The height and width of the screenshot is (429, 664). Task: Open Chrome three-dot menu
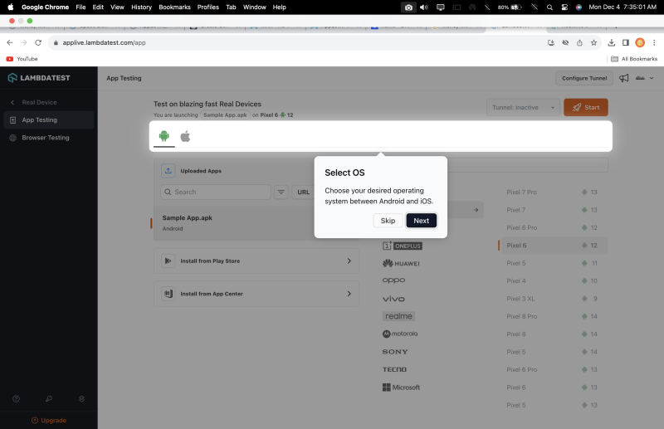654,43
